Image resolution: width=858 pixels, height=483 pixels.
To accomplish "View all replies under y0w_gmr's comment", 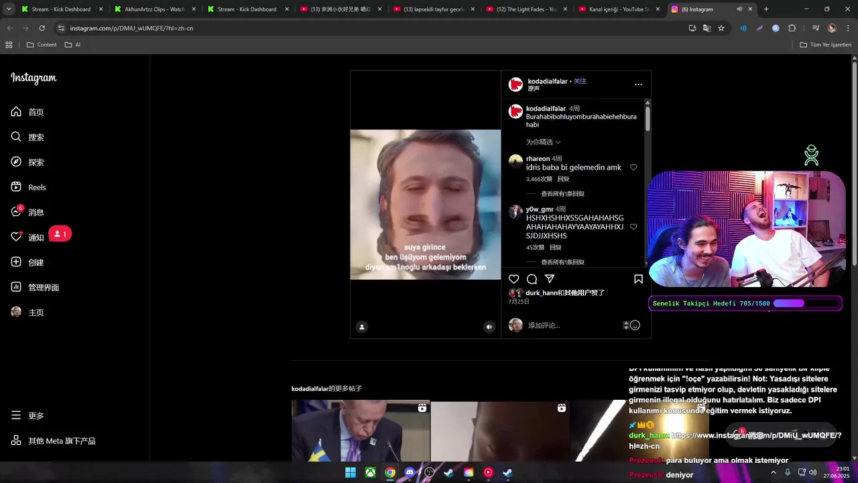I will [x=562, y=262].
